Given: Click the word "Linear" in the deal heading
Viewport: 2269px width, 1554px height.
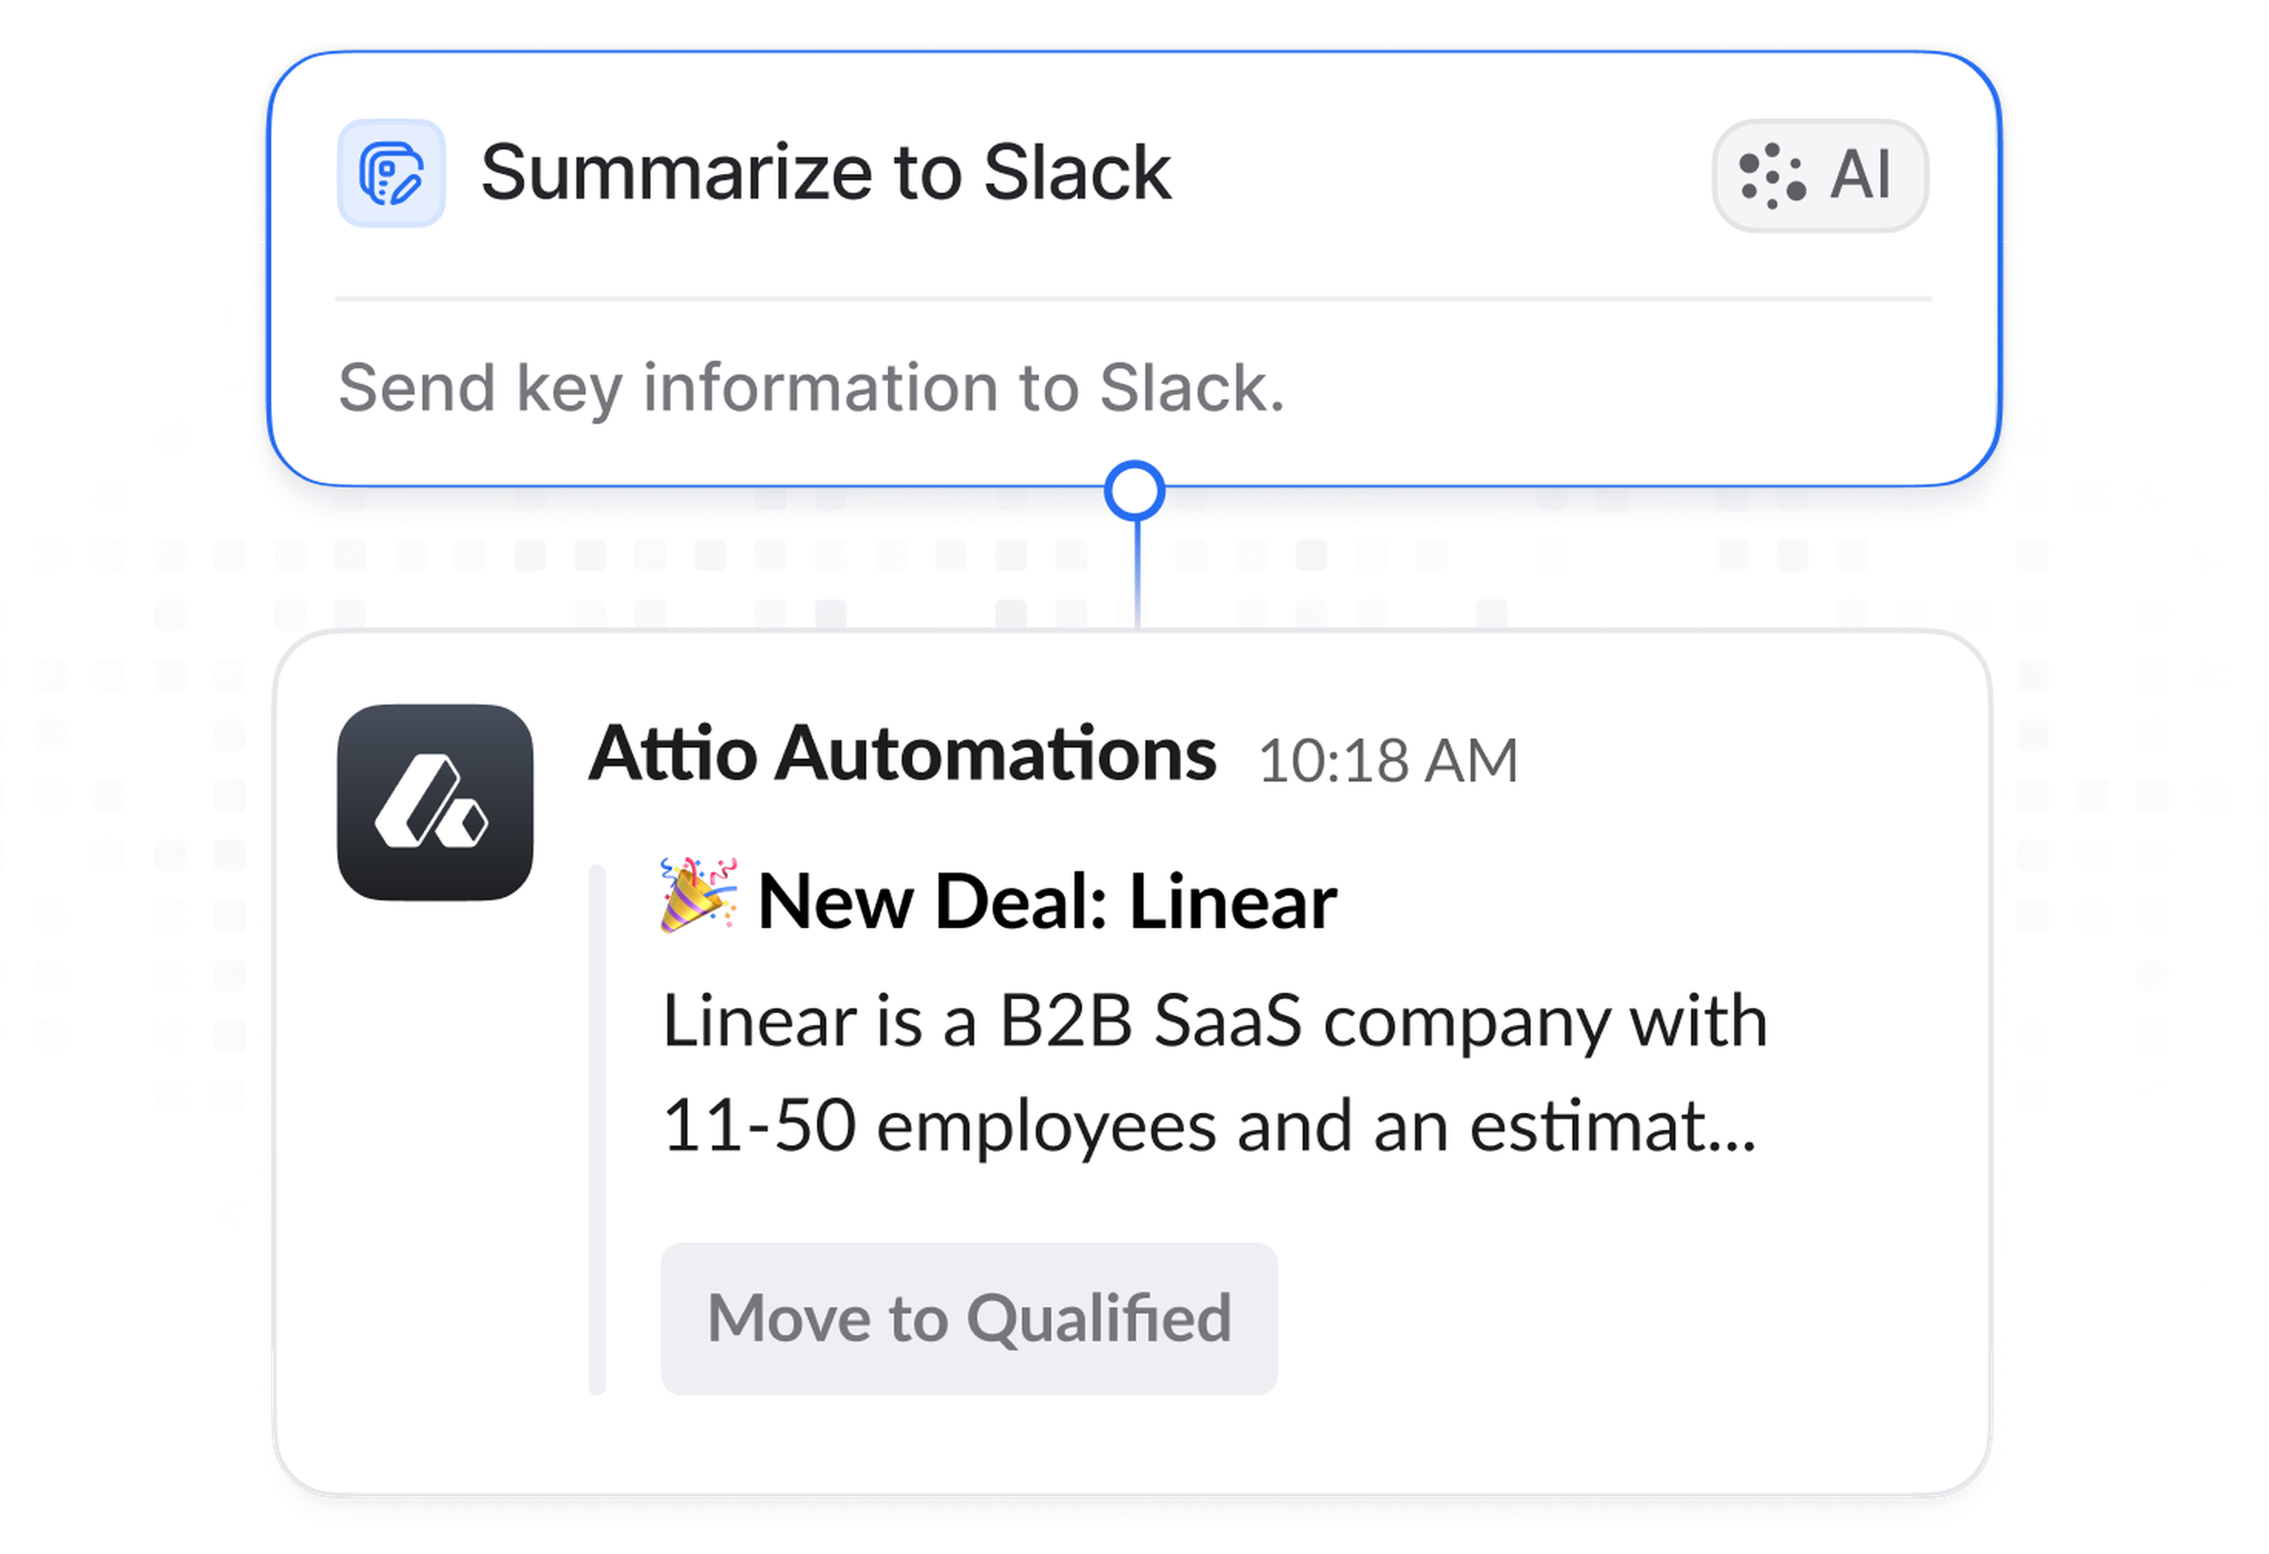Looking at the screenshot, I should (x=1233, y=901).
